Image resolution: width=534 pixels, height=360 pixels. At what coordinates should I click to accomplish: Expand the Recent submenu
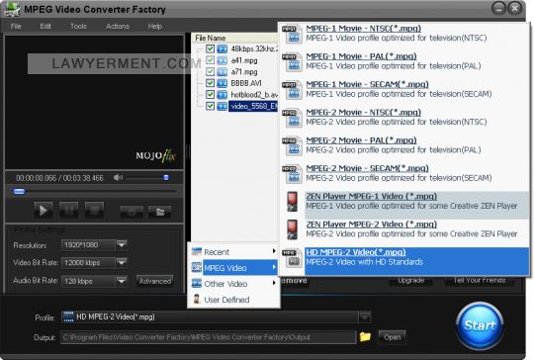point(274,251)
